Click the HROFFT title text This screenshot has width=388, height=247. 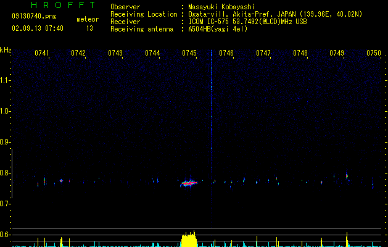64,5
